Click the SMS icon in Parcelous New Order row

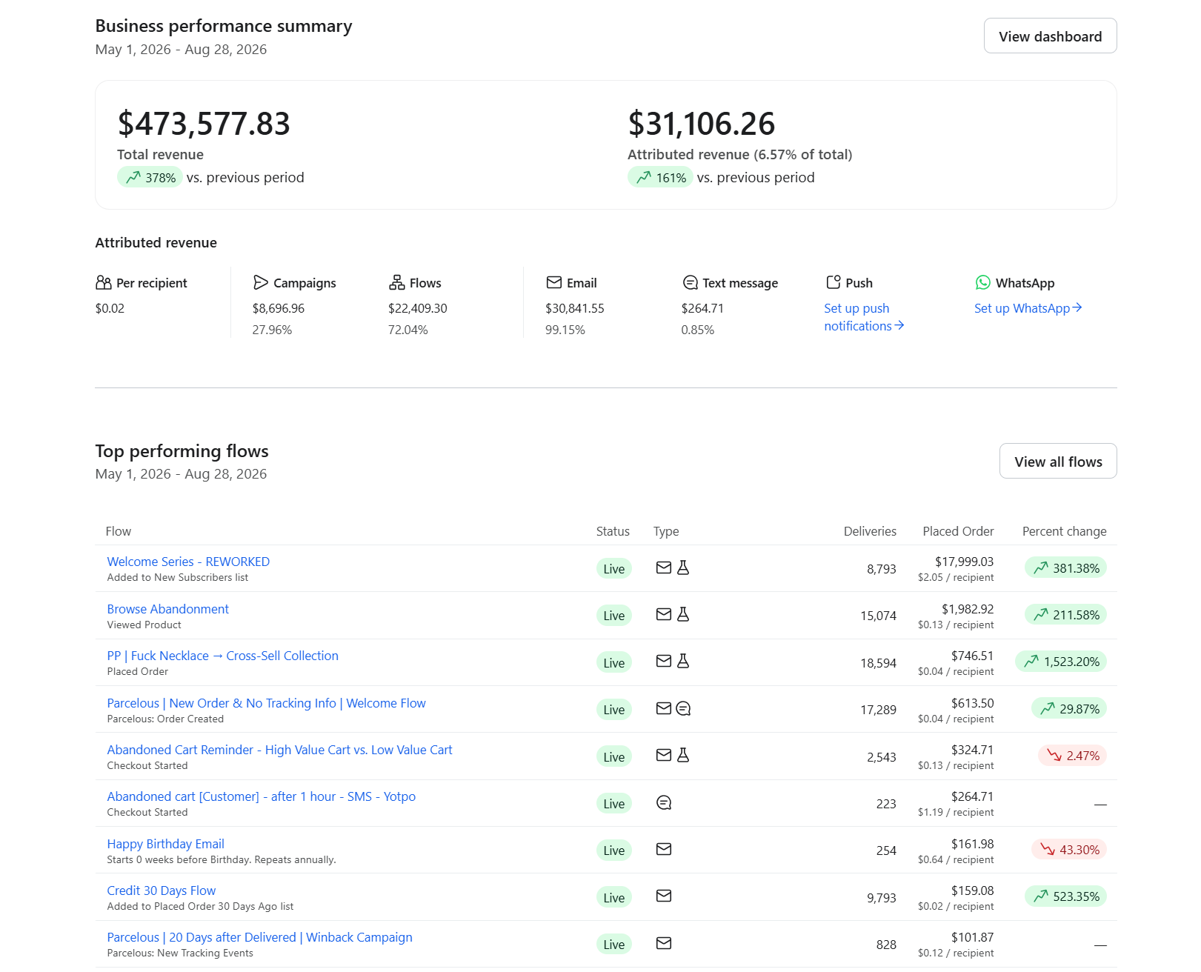[683, 708]
